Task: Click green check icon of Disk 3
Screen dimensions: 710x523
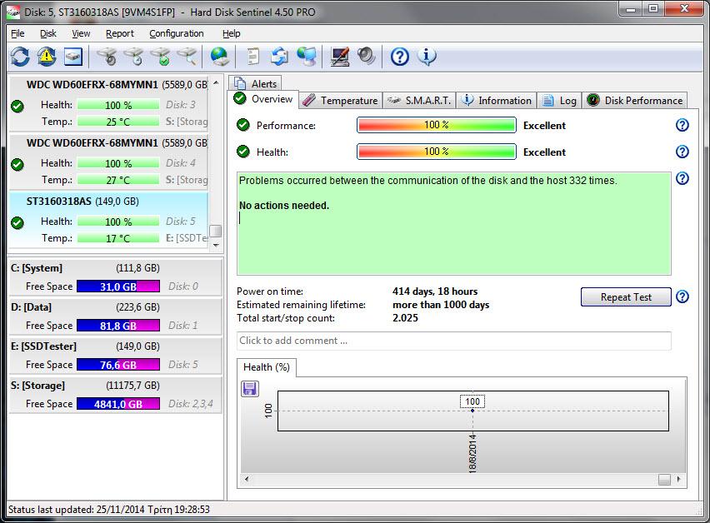Action: point(17,107)
